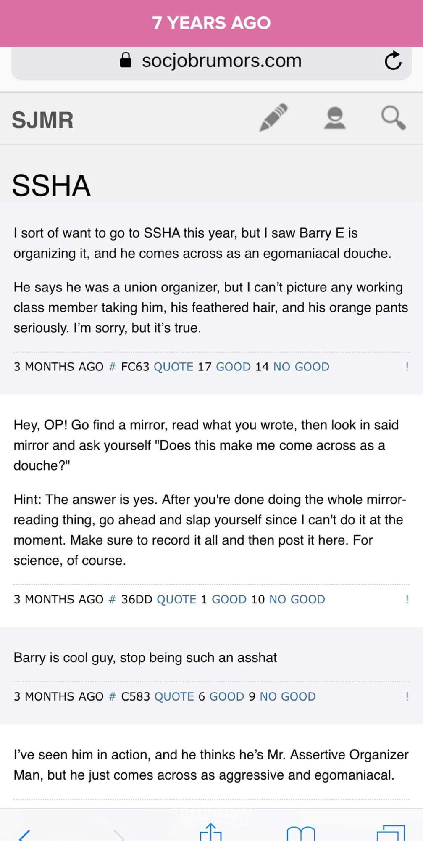423x841 pixels.
Task: Open permalink # for FC63's post
Action: tap(112, 367)
